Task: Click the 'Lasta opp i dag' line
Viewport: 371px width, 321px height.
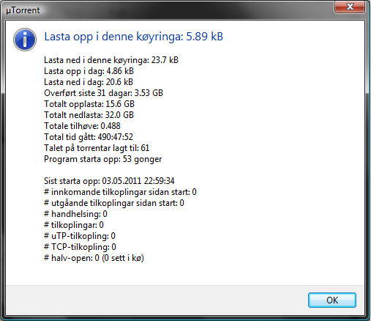Action: (x=89, y=71)
